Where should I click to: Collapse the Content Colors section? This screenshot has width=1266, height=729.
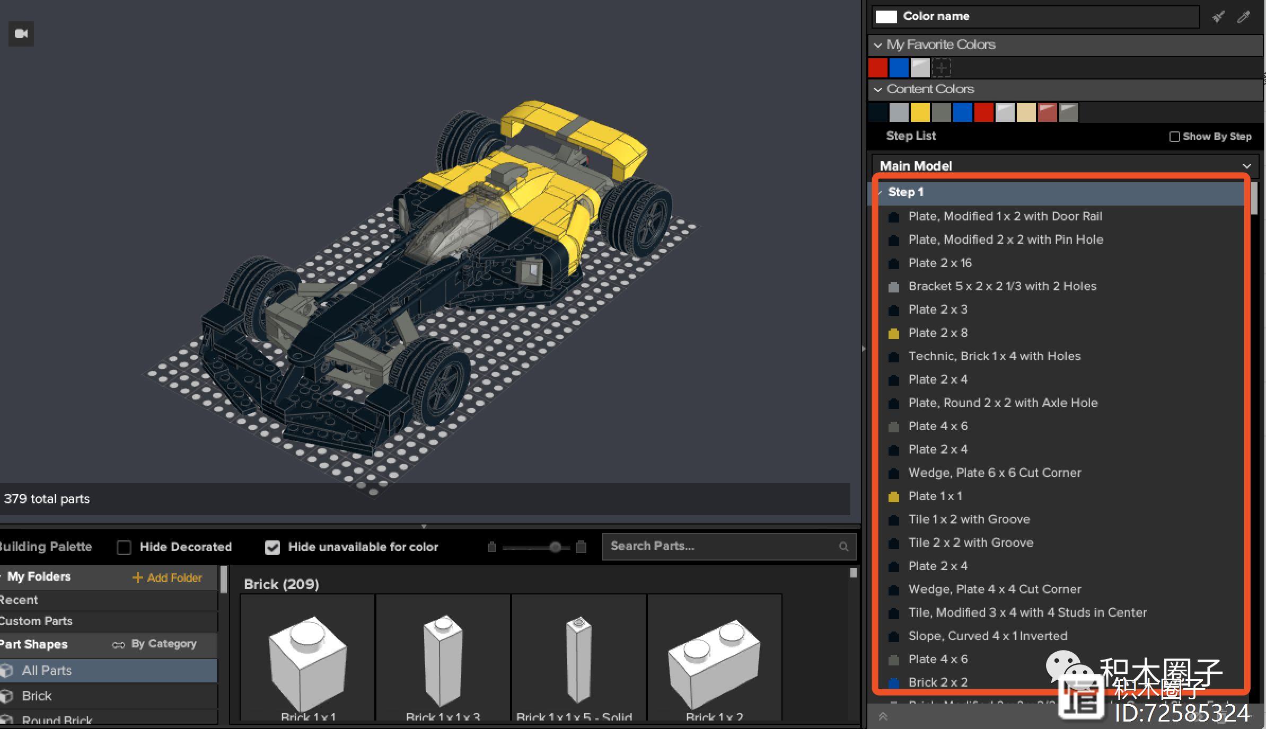click(x=878, y=90)
